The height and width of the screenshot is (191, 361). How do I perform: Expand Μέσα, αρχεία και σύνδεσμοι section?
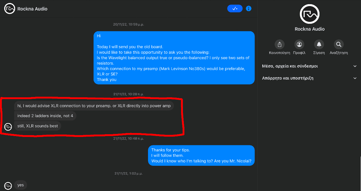[x=309, y=66]
